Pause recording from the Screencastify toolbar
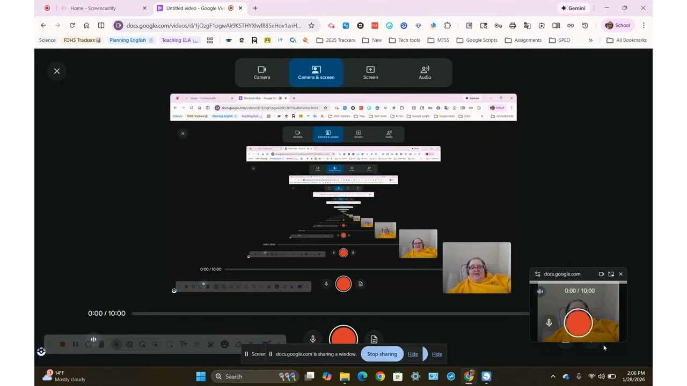This screenshot has width=687, height=386. [x=75, y=345]
